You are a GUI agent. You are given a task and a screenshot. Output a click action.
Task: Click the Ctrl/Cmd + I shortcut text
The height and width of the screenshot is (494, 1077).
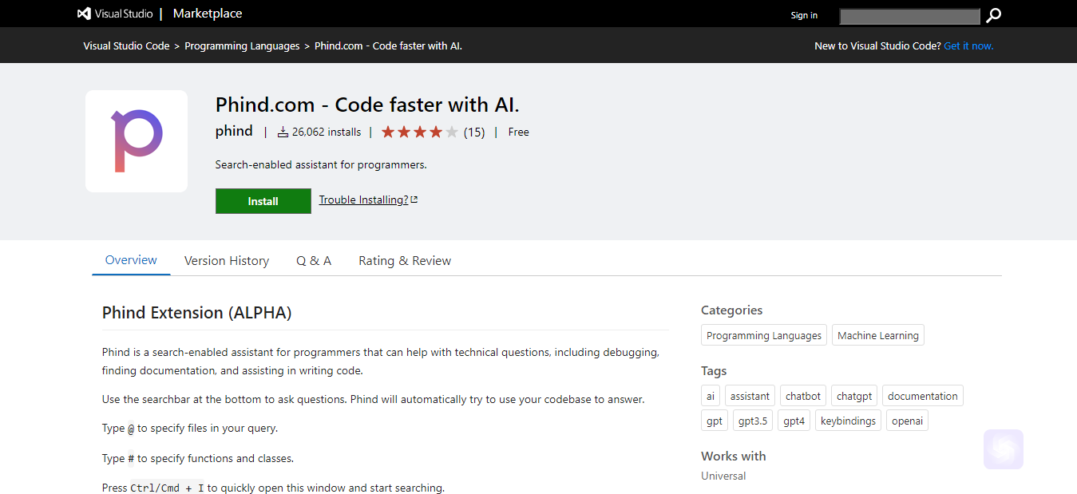pos(167,488)
